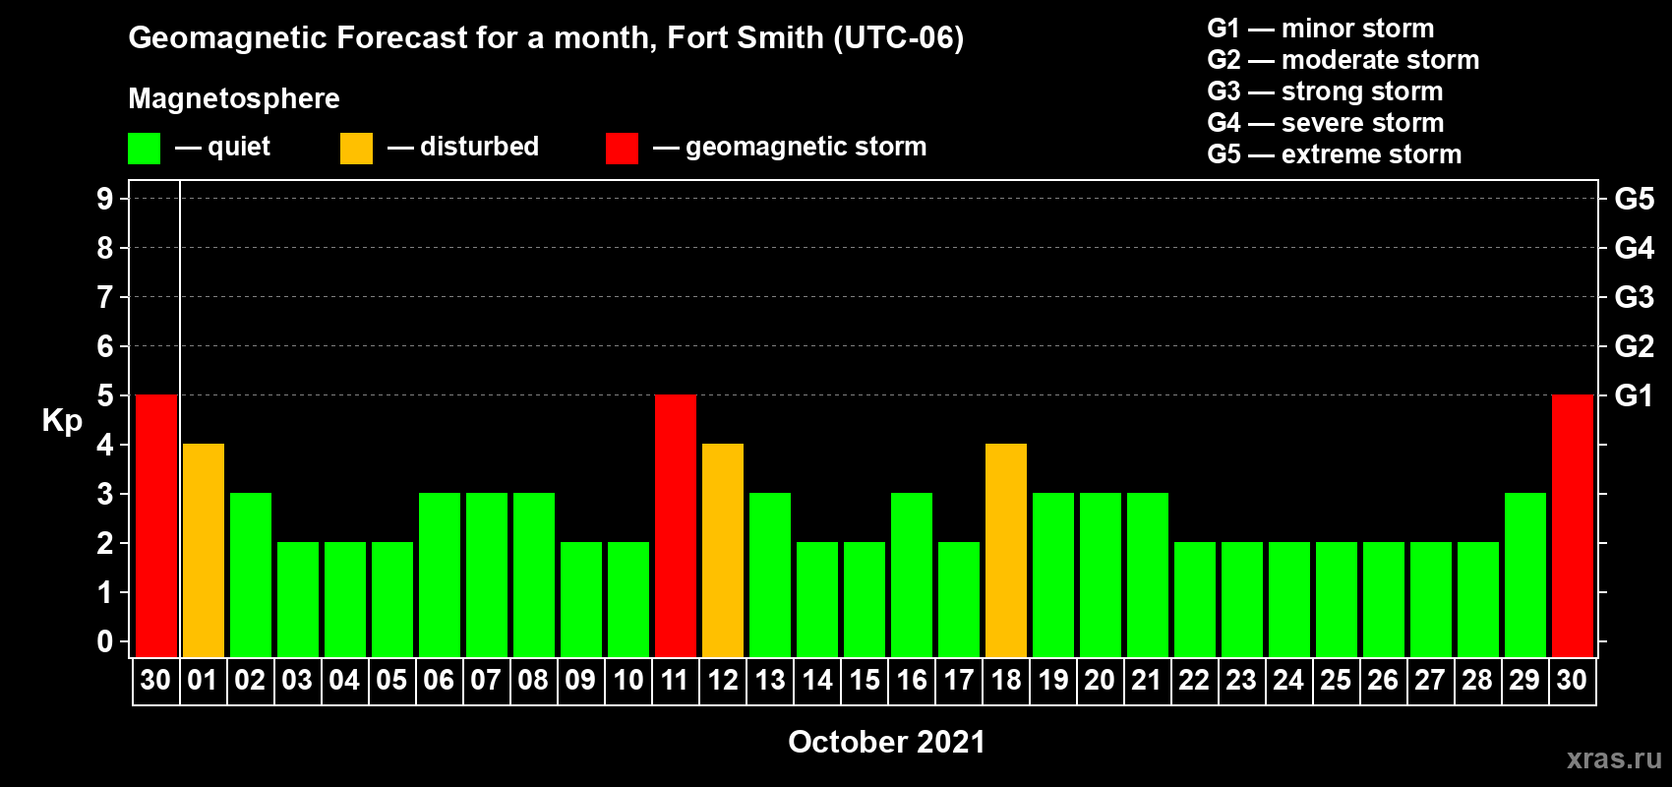Click the chart title Geomagnetic Forecast text
The width and height of the screenshot is (1672, 787).
pos(546,38)
